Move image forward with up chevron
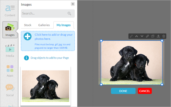The width and height of the screenshot is (171, 107). (x=137, y=36)
